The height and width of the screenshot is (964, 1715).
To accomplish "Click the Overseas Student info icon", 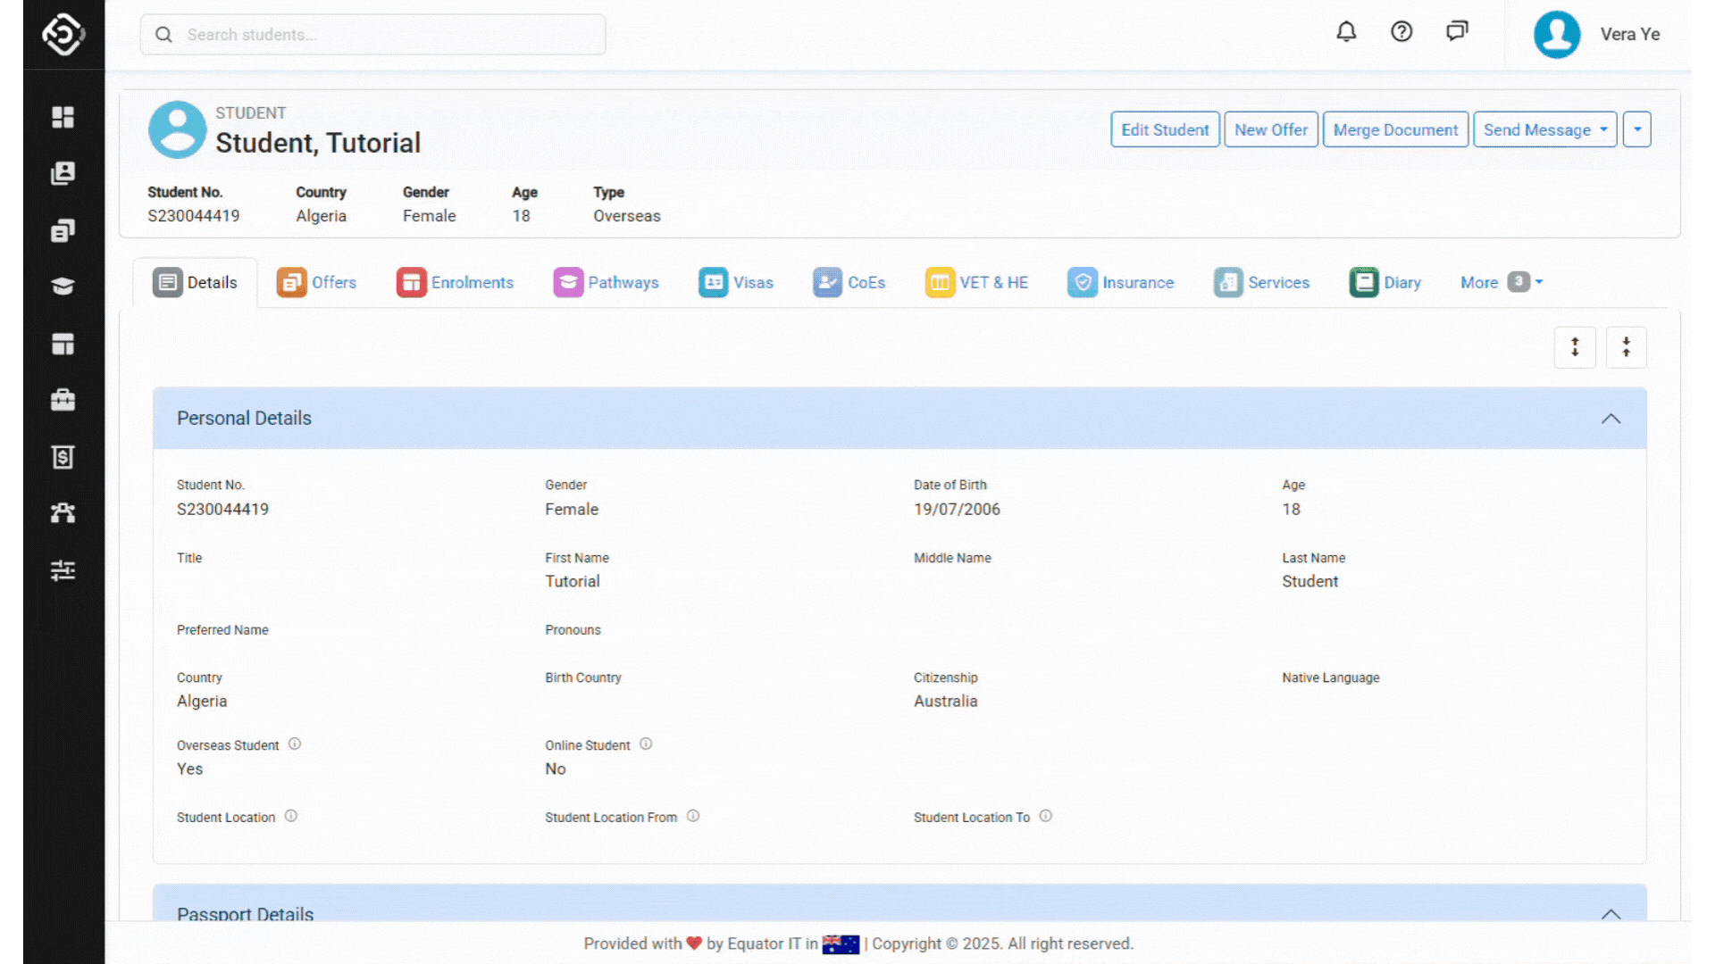I will (x=295, y=744).
